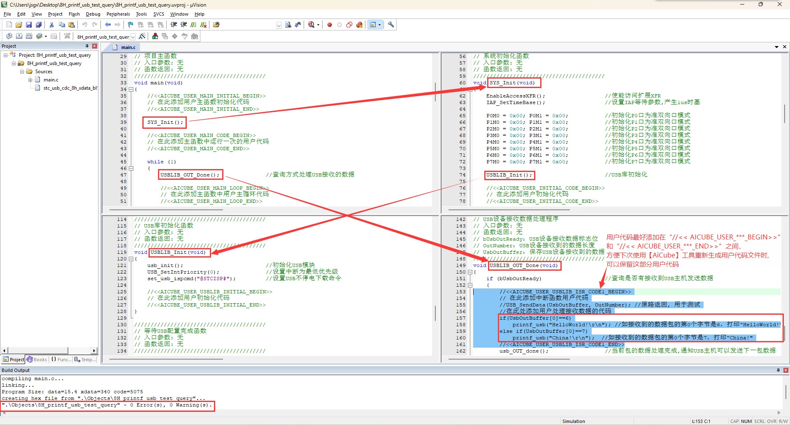The image size is (790, 425).
Task: Navigate backwards with blue left arrow
Action: click(108, 25)
